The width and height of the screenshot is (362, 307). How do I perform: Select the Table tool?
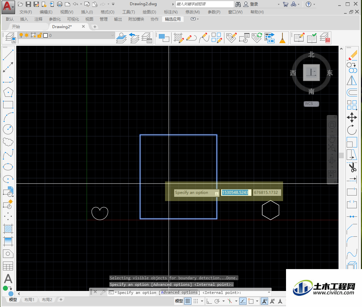point(8,266)
